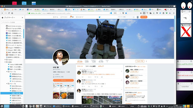Like the first tweet heart icon
Viewport: 193px width, 108px height.
95,77
